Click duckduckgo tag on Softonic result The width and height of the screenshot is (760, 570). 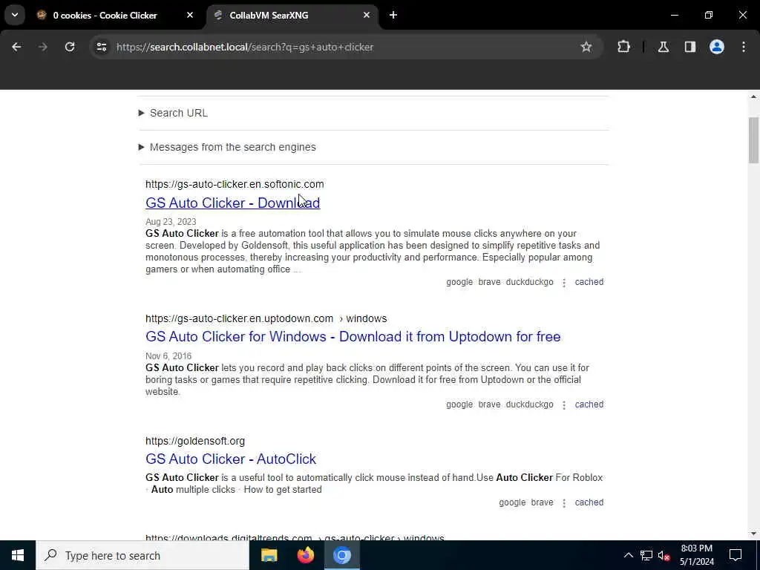(x=529, y=282)
